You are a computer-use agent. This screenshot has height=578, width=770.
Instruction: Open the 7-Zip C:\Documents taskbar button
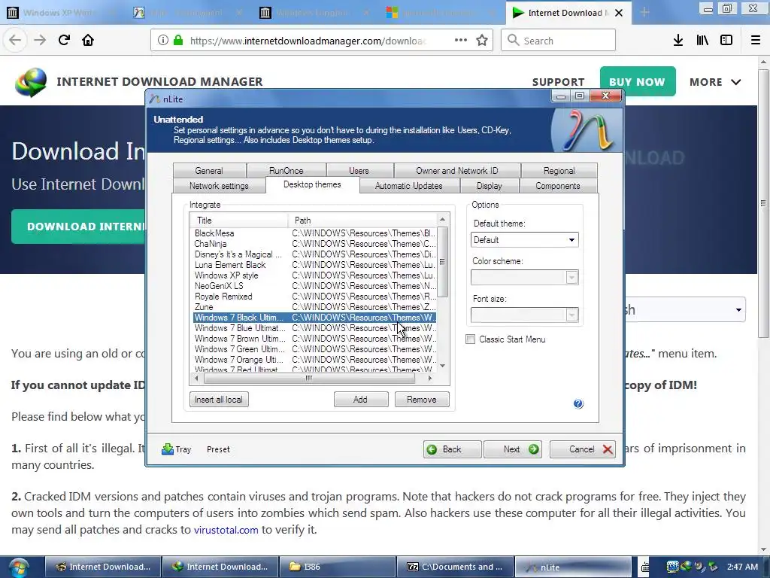coord(455,567)
